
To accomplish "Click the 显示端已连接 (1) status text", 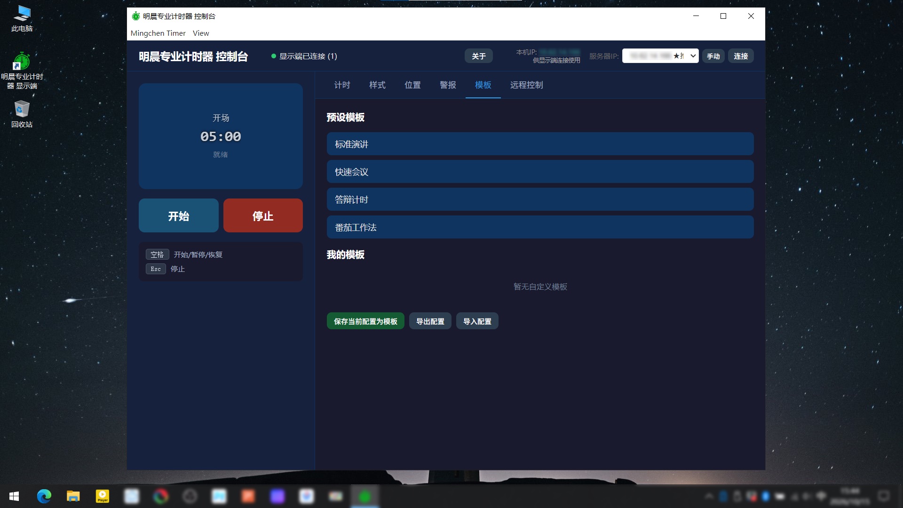I will pyautogui.click(x=308, y=56).
